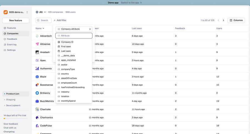
Task: Click the gray All segment dot
Action: pyautogui.click(x=37, y=12)
